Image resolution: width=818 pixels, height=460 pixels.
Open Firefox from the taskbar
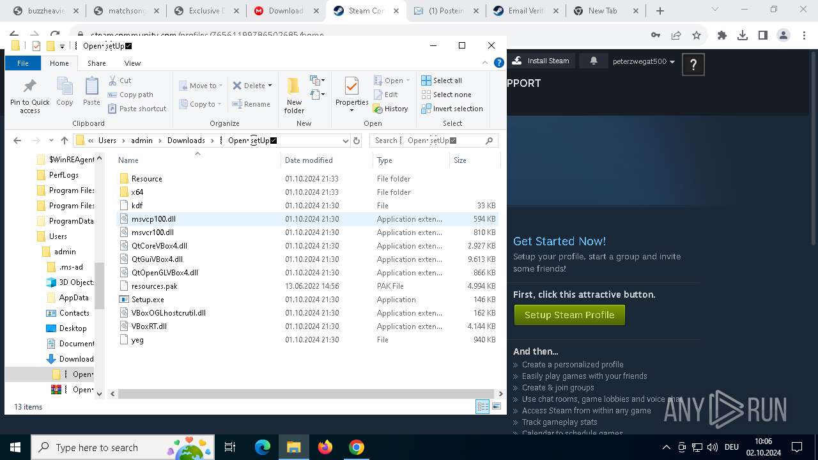(x=325, y=447)
